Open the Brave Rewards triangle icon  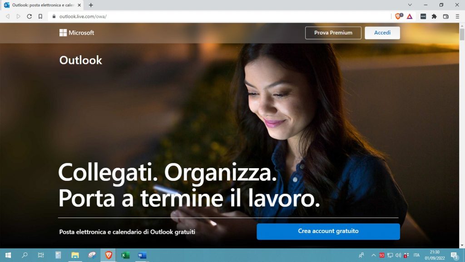coord(410,16)
